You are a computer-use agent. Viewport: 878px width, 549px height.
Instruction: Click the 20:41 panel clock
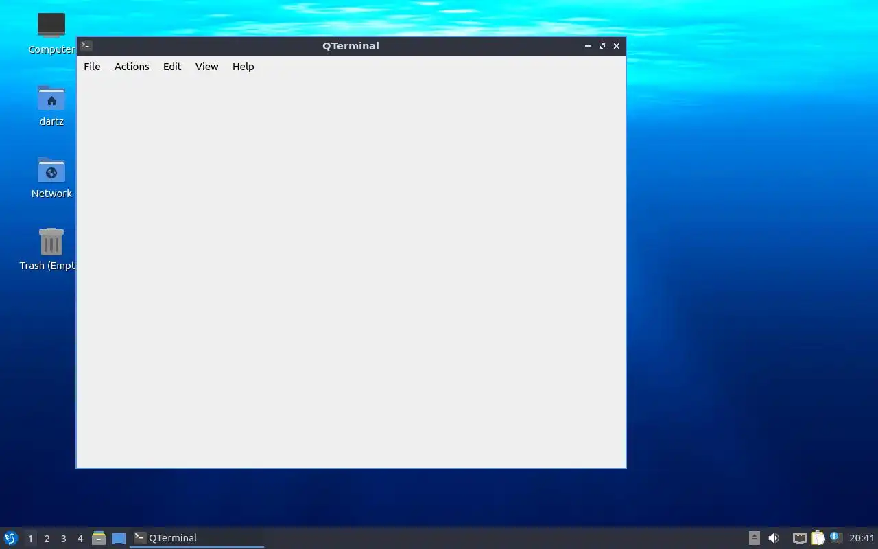tap(862, 538)
